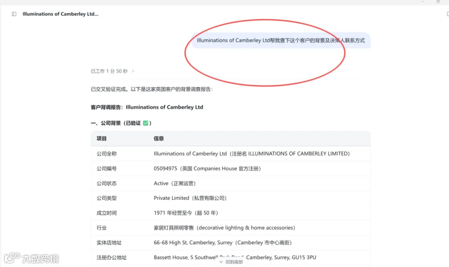This screenshot has width=449, height=267.
Task: Open the conversation title Illuminations of Camberley Ltd...
Action: pyautogui.click(x=60, y=14)
